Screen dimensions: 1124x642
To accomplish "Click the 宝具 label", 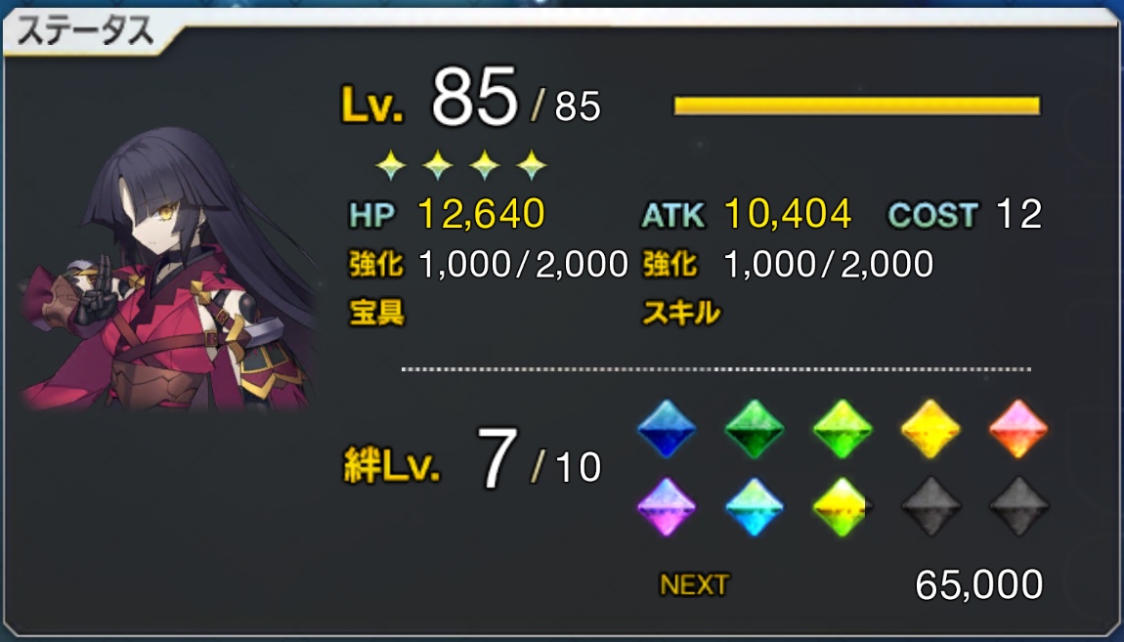I will (x=377, y=313).
